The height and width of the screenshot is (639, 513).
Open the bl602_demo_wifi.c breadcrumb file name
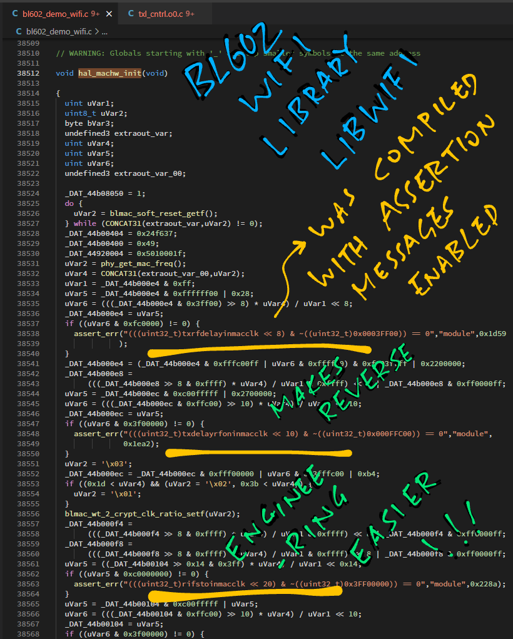[58, 31]
